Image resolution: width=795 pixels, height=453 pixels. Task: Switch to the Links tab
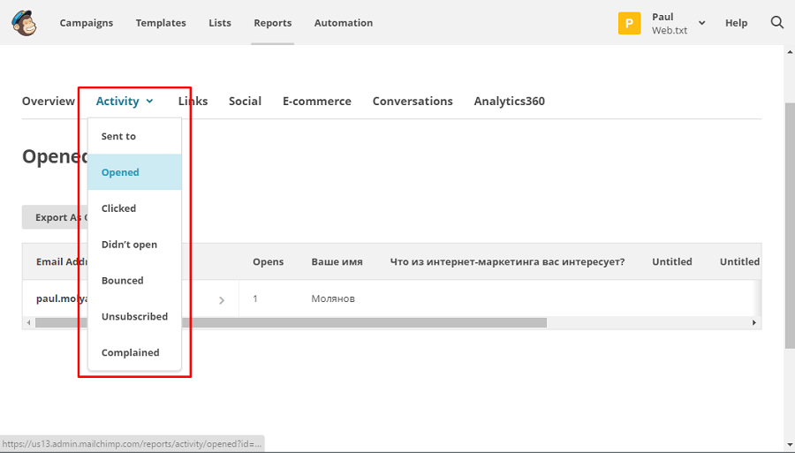[193, 102]
